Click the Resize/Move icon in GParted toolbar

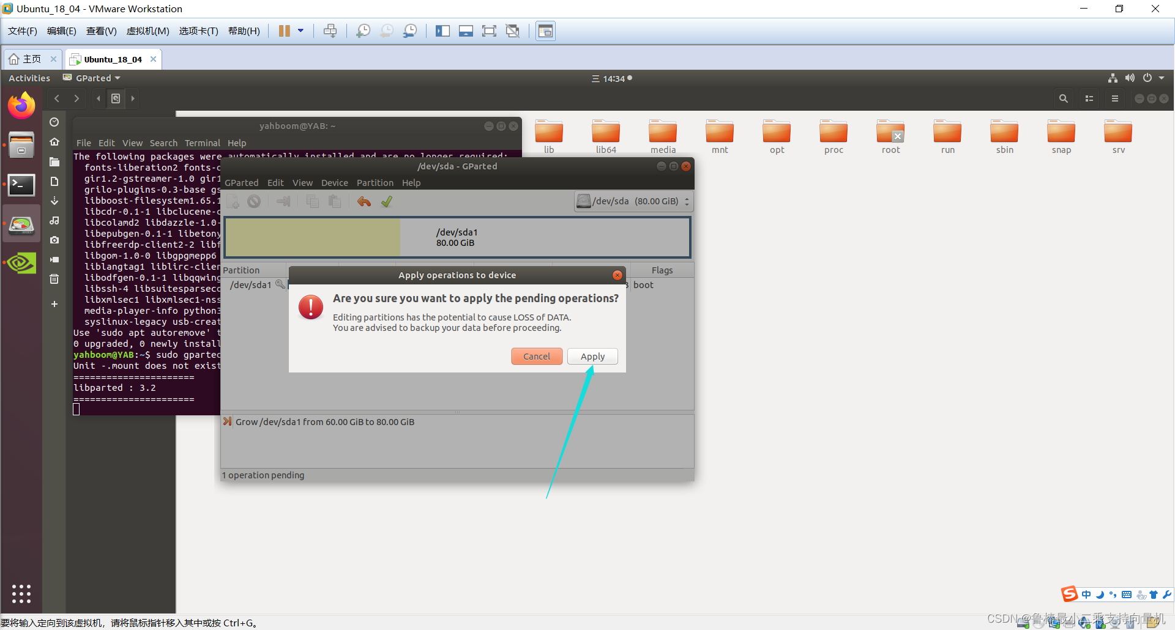[x=283, y=201]
